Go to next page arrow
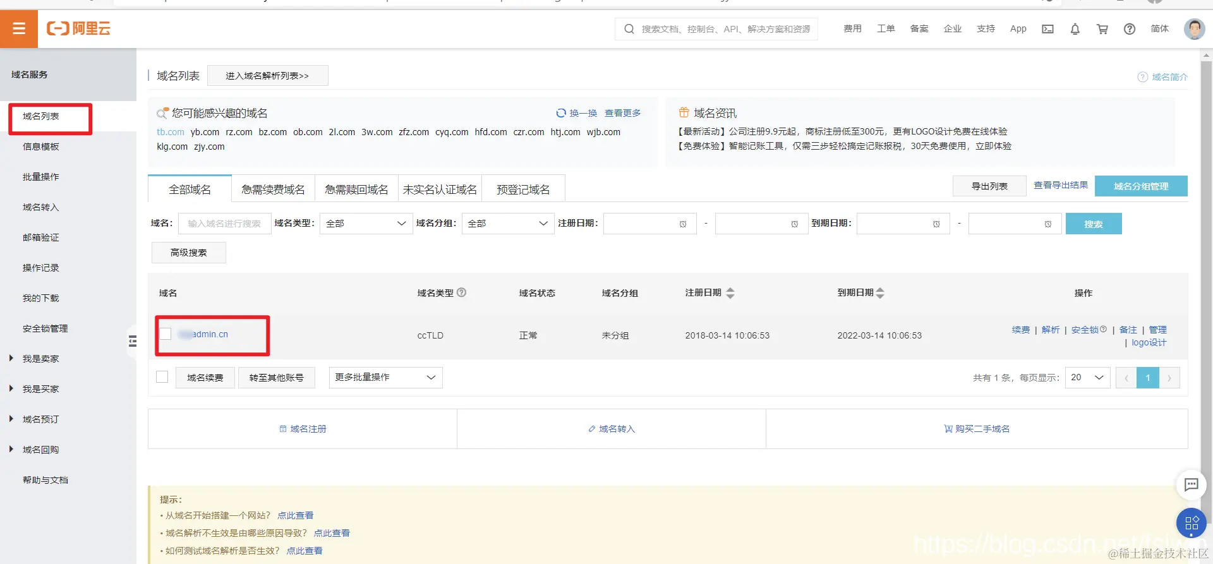 click(x=1169, y=378)
